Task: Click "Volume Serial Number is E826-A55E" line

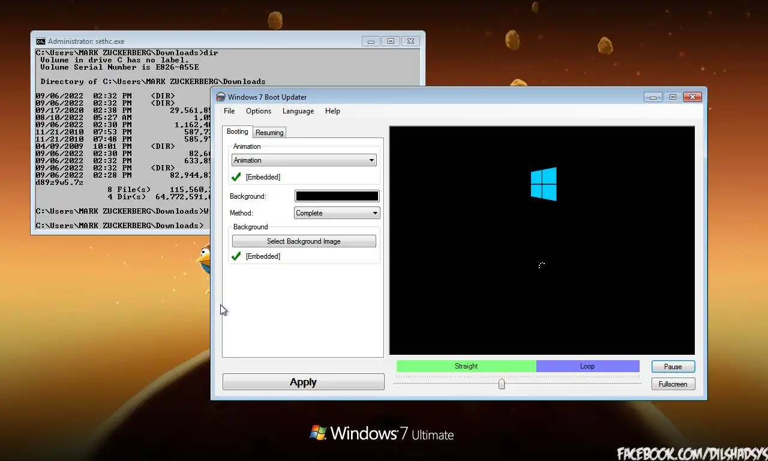Action: coord(119,67)
